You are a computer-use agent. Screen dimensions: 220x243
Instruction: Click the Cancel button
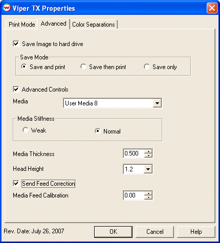pos(155,232)
